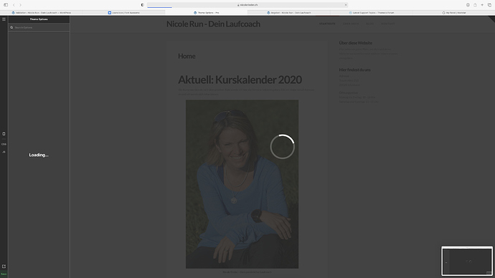This screenshot has width=495, height=278.
Task: Open a new tab with the plus icon
Action: (482, 5)
